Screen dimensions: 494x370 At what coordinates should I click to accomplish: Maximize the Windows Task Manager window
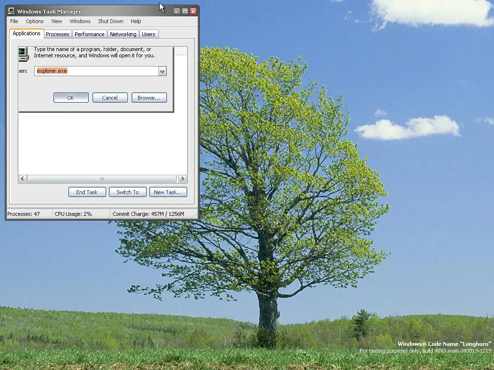pos(185,12)
